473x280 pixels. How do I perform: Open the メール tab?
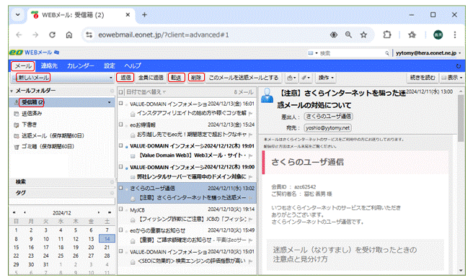click(x=23, y=66)
